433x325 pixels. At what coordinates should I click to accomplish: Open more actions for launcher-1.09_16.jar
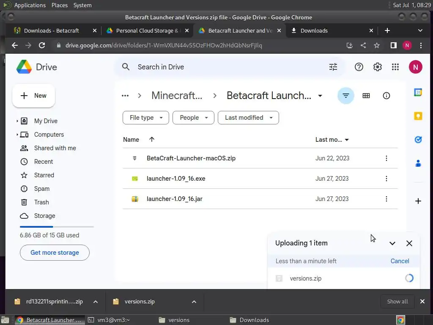click(x=386, y=199)
